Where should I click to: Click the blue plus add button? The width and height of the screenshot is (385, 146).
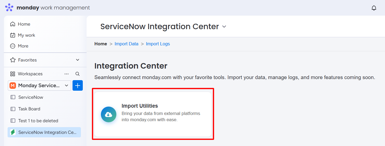[78, 86]
